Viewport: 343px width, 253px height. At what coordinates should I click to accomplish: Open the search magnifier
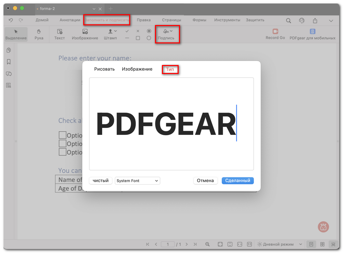289,21
